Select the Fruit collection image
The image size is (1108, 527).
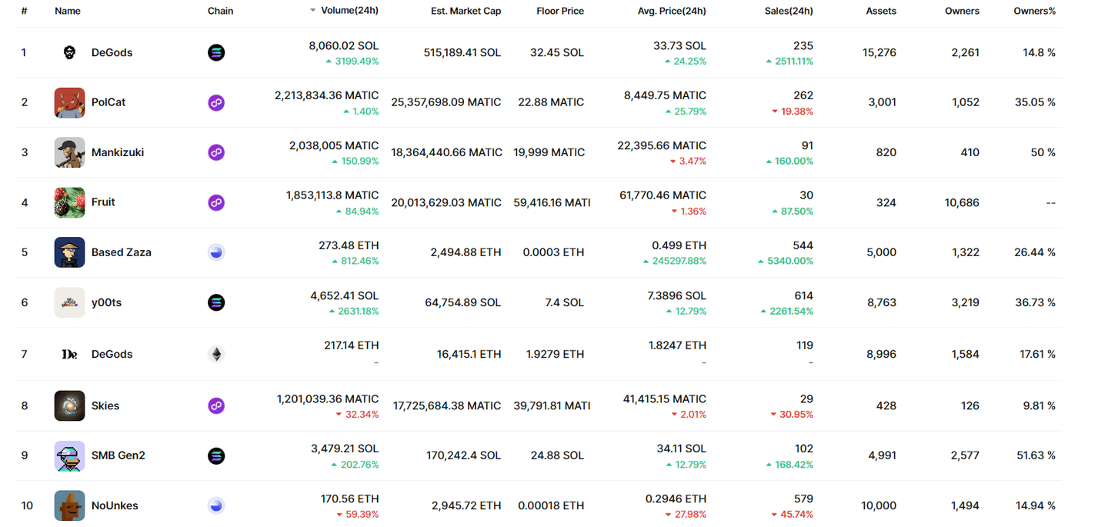pos(69,202)
